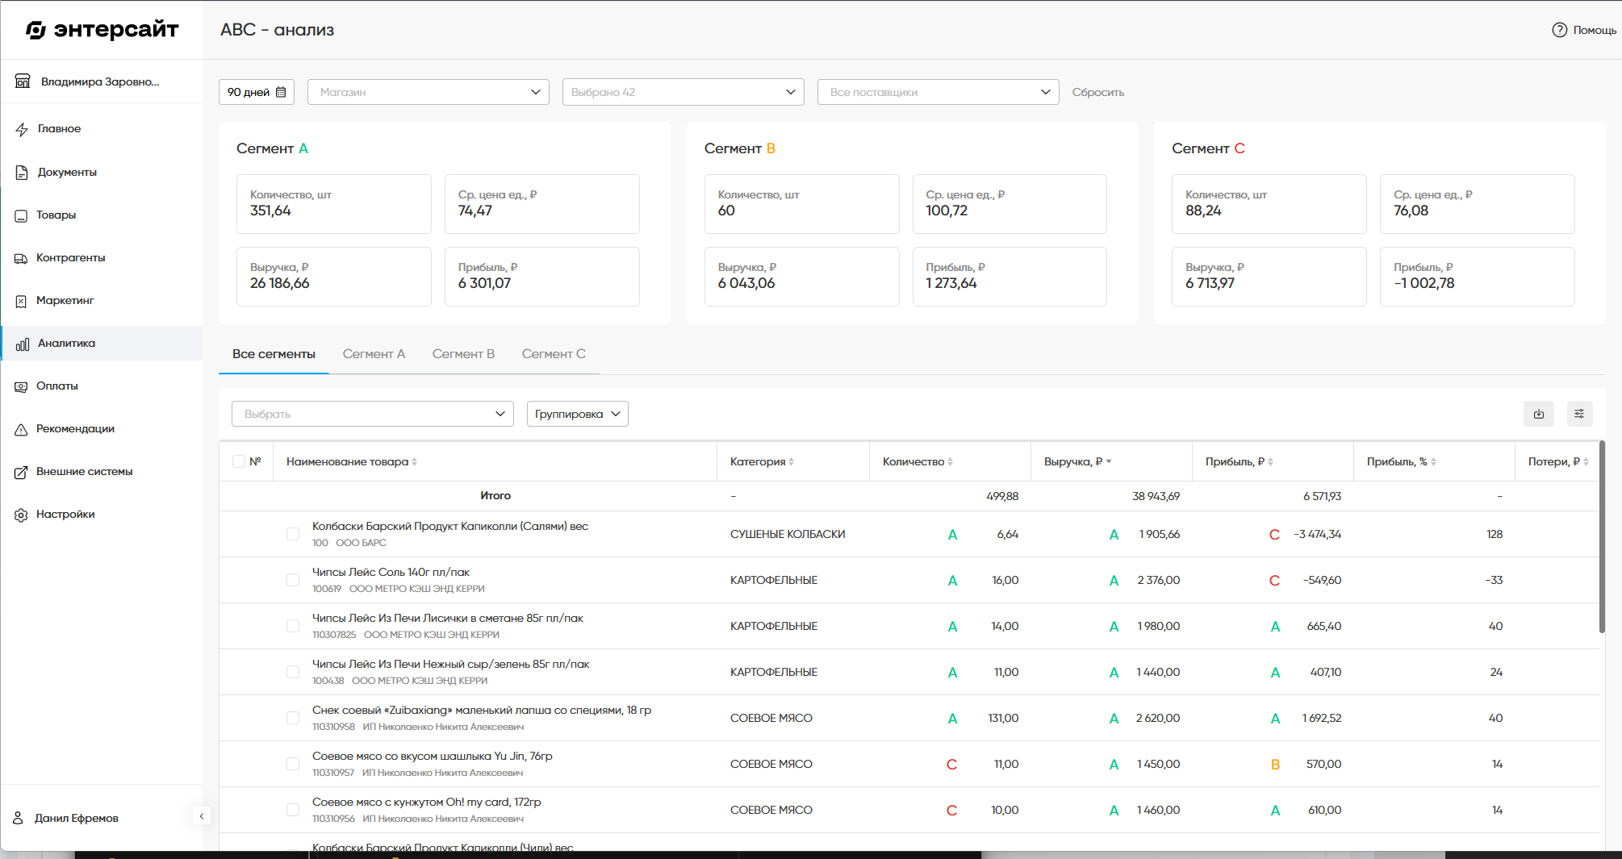Open External systems in sidebar

coord(84,472)
